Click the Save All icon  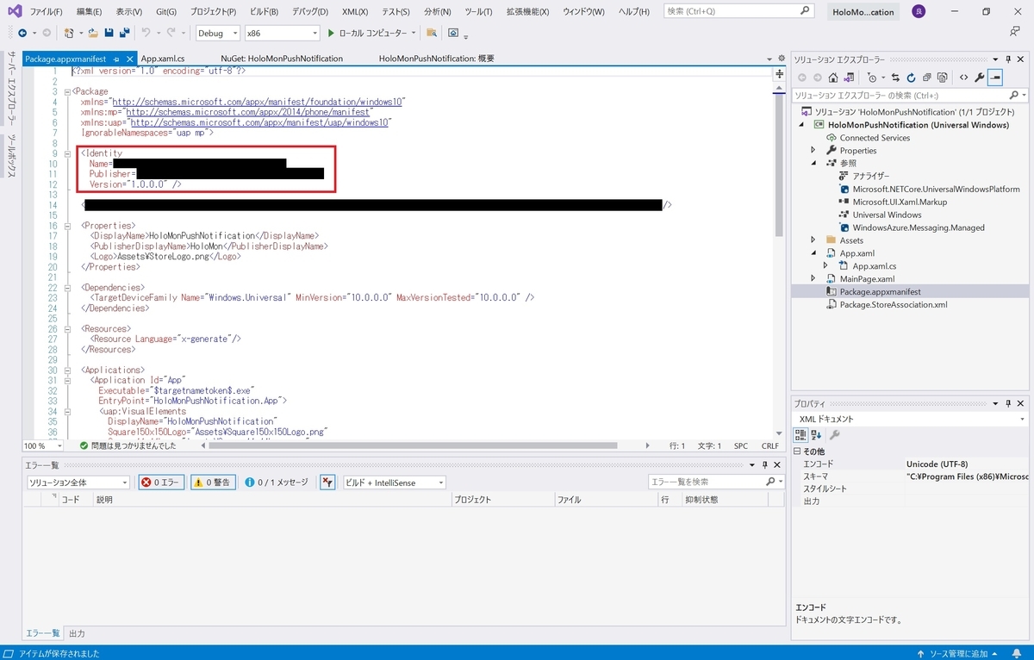click(124, 33)
